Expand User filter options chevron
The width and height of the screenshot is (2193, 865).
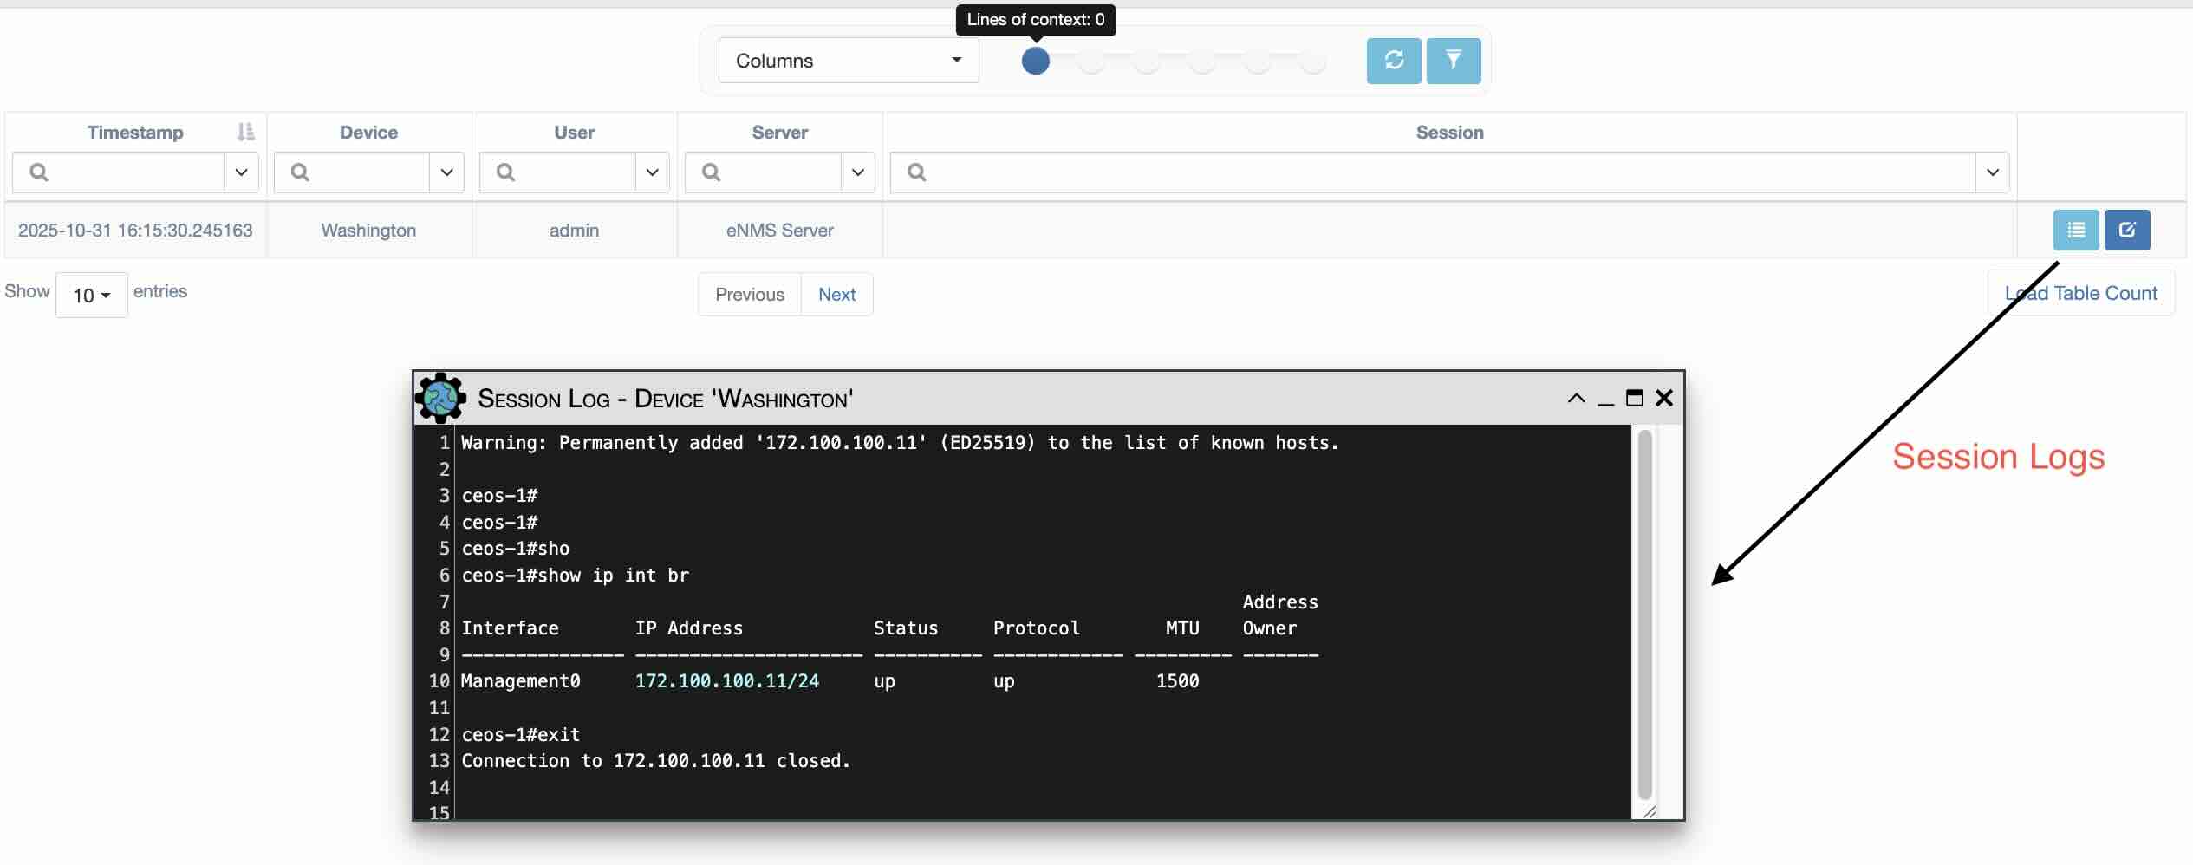pos(652,172)
